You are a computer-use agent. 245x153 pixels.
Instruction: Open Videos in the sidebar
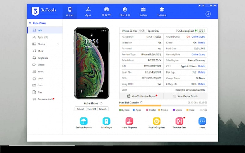pos(45,65)
